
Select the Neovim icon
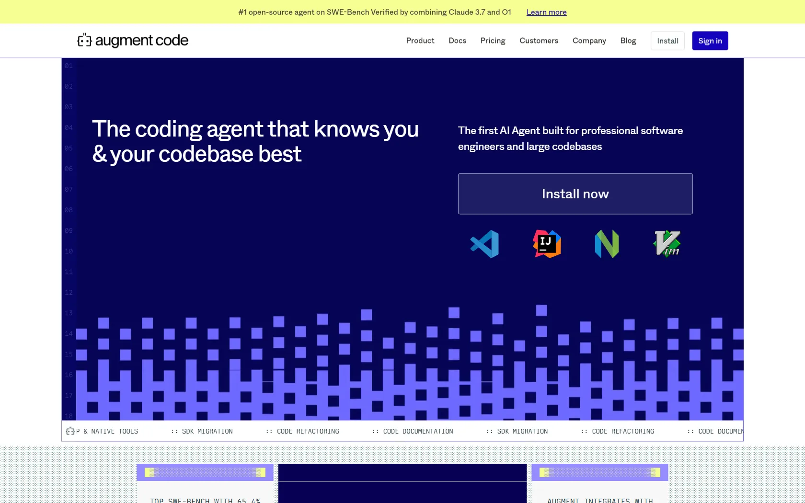tap(607, 244)
